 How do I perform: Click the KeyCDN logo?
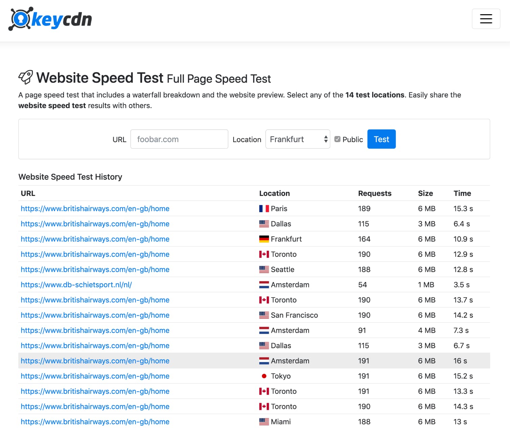click(x=50, y=19)
